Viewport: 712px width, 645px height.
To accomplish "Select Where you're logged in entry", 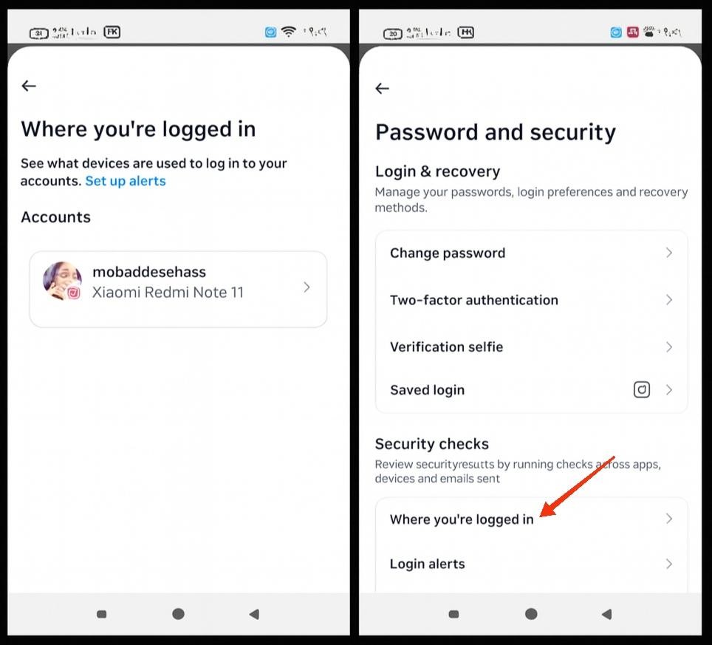I will (x=531, y=519).
